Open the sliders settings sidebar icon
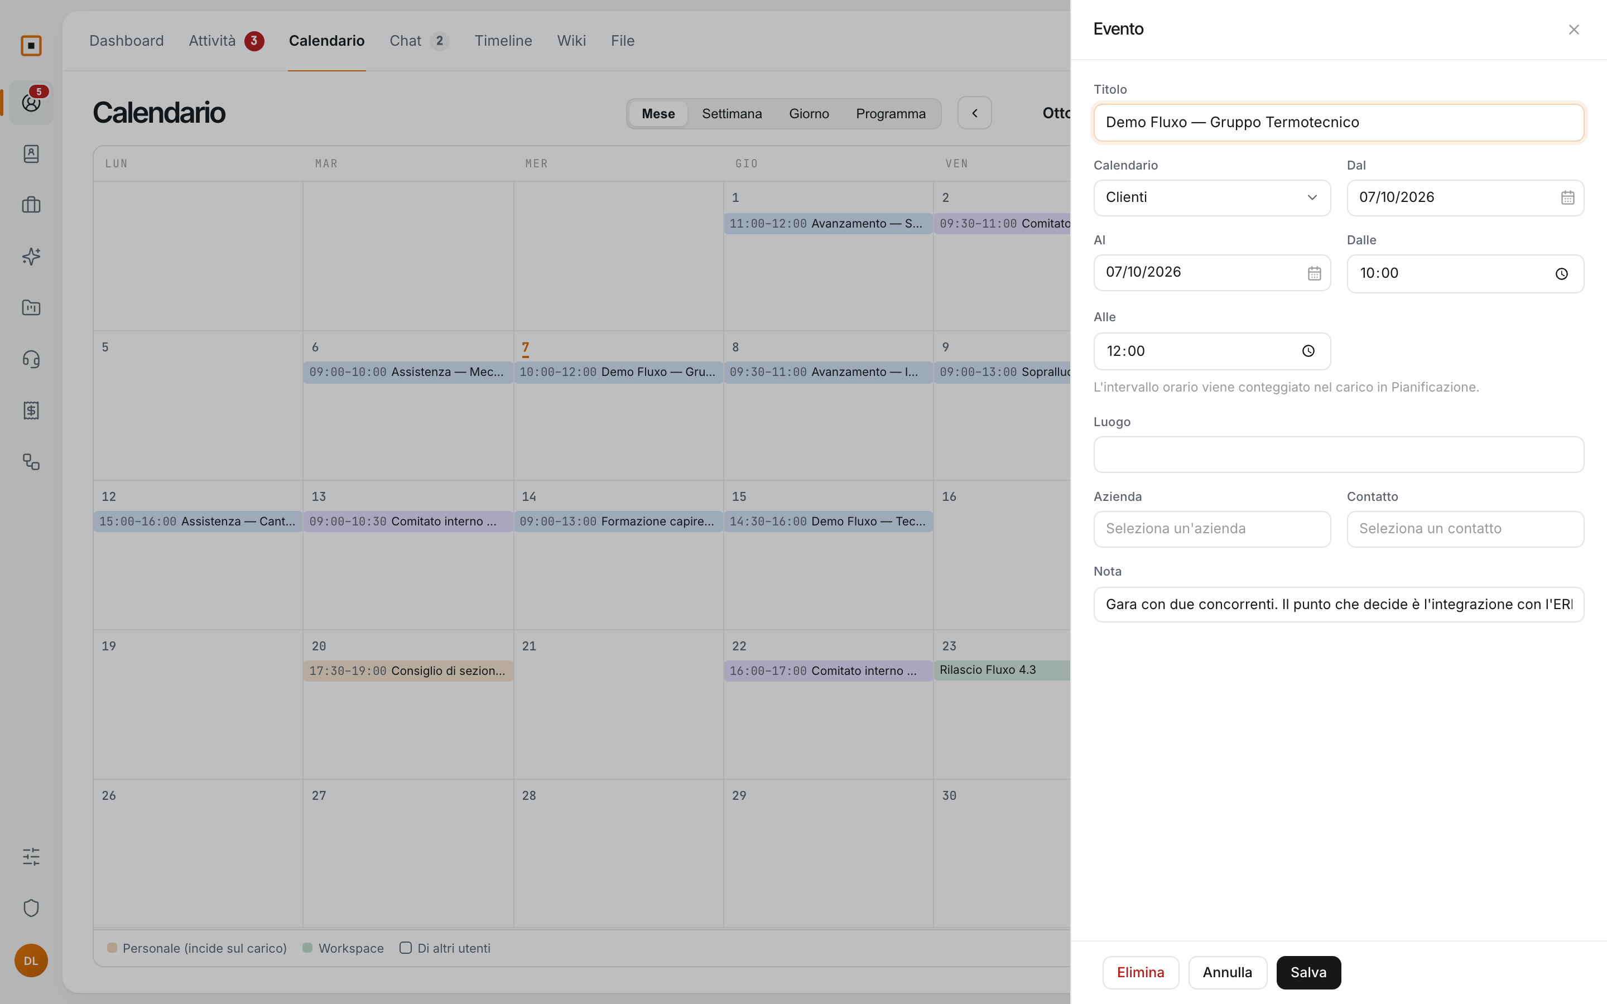 (x=31, y=857)
